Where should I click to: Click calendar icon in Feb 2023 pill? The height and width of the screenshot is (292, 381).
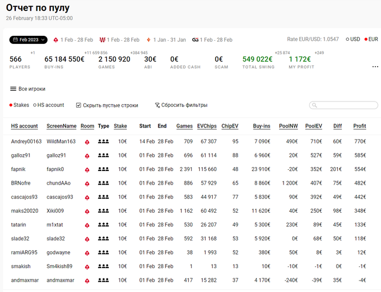(15, 40)
